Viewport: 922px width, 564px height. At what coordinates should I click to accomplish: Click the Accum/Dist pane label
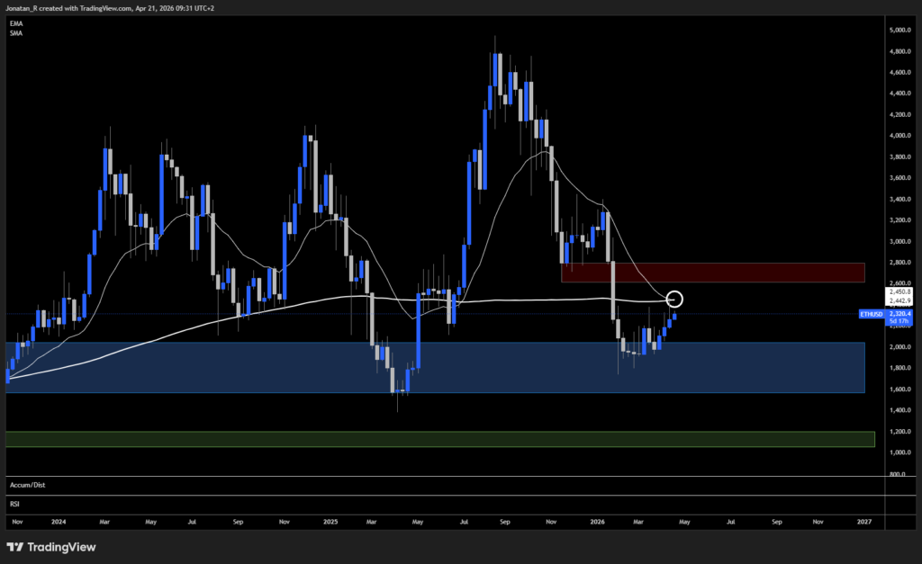[x=26, y=485]
